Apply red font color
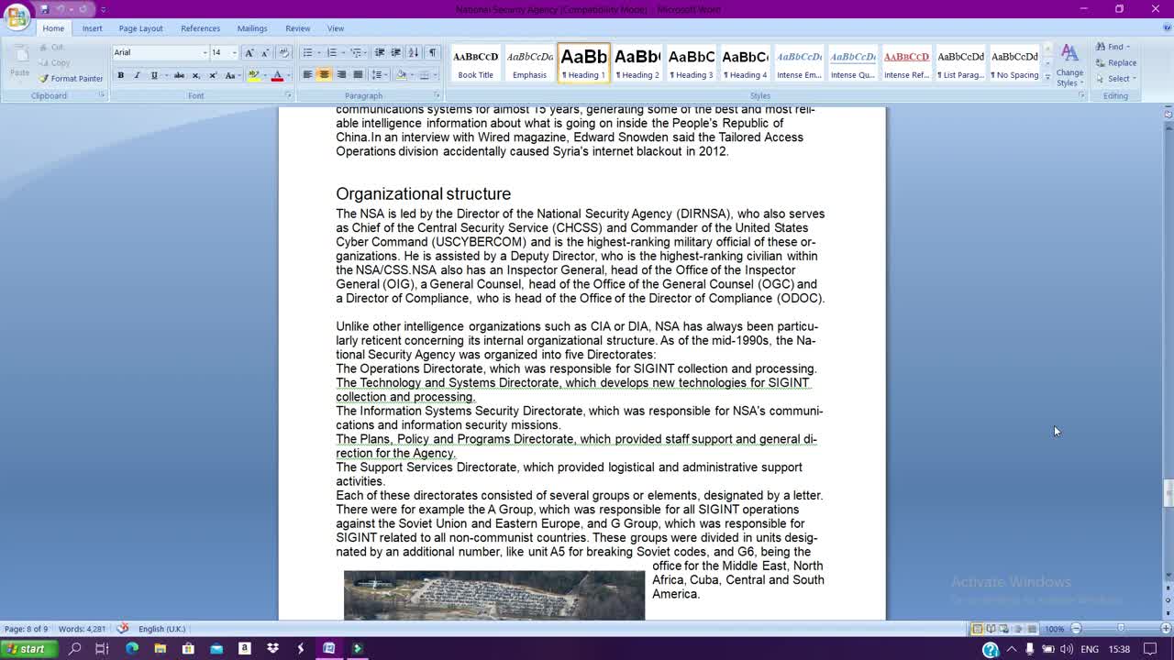Screen dimensions: 1174x660 tap(277, 75)
